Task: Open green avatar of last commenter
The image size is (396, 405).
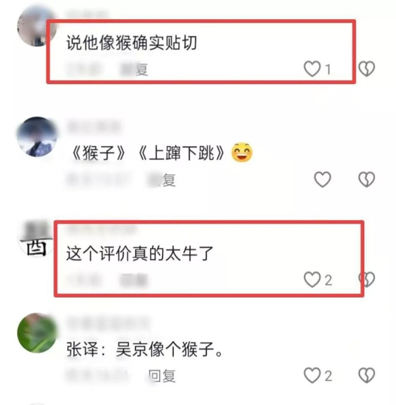Action: point(37,333)
